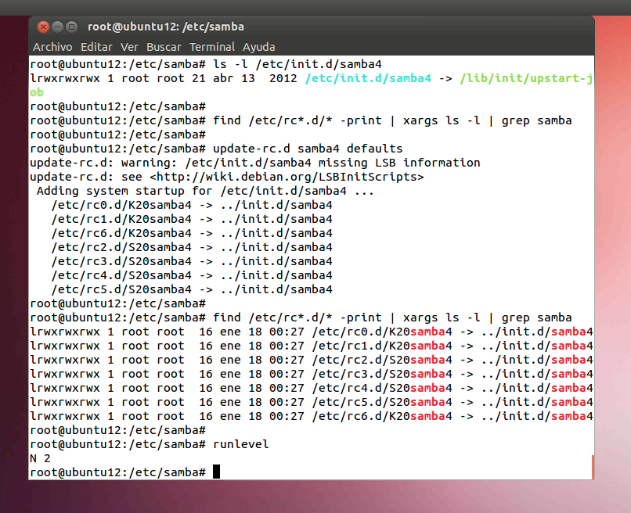Open the Editar menu

[x=96, y=47]
